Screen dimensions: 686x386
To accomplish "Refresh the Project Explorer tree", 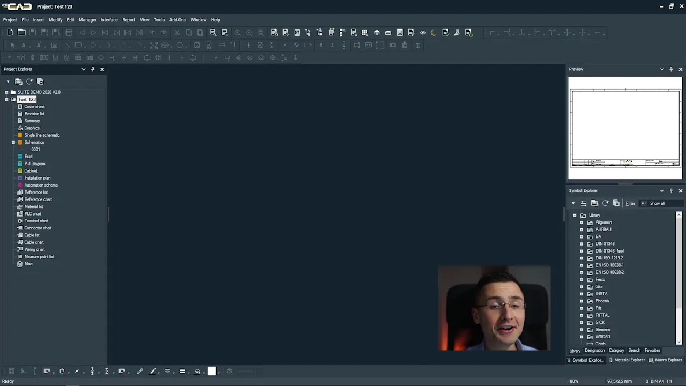I will point(29,81).
